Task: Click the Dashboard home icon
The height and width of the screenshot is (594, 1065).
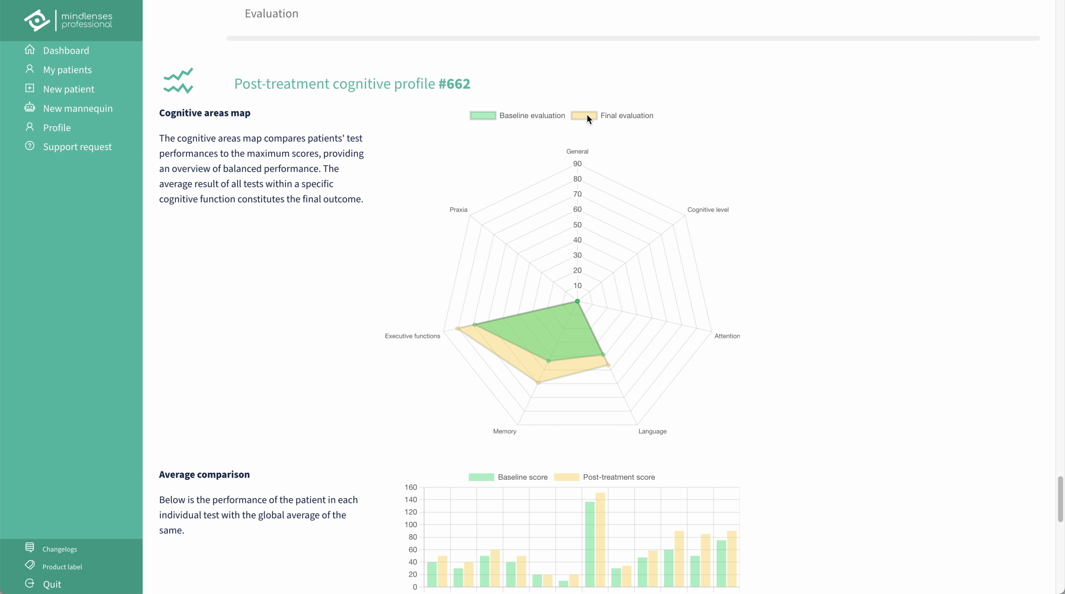Action: pos(30,50)
